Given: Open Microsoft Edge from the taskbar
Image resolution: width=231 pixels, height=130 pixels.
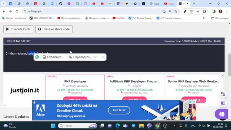Looking at the screenshot, I should 118,126.
